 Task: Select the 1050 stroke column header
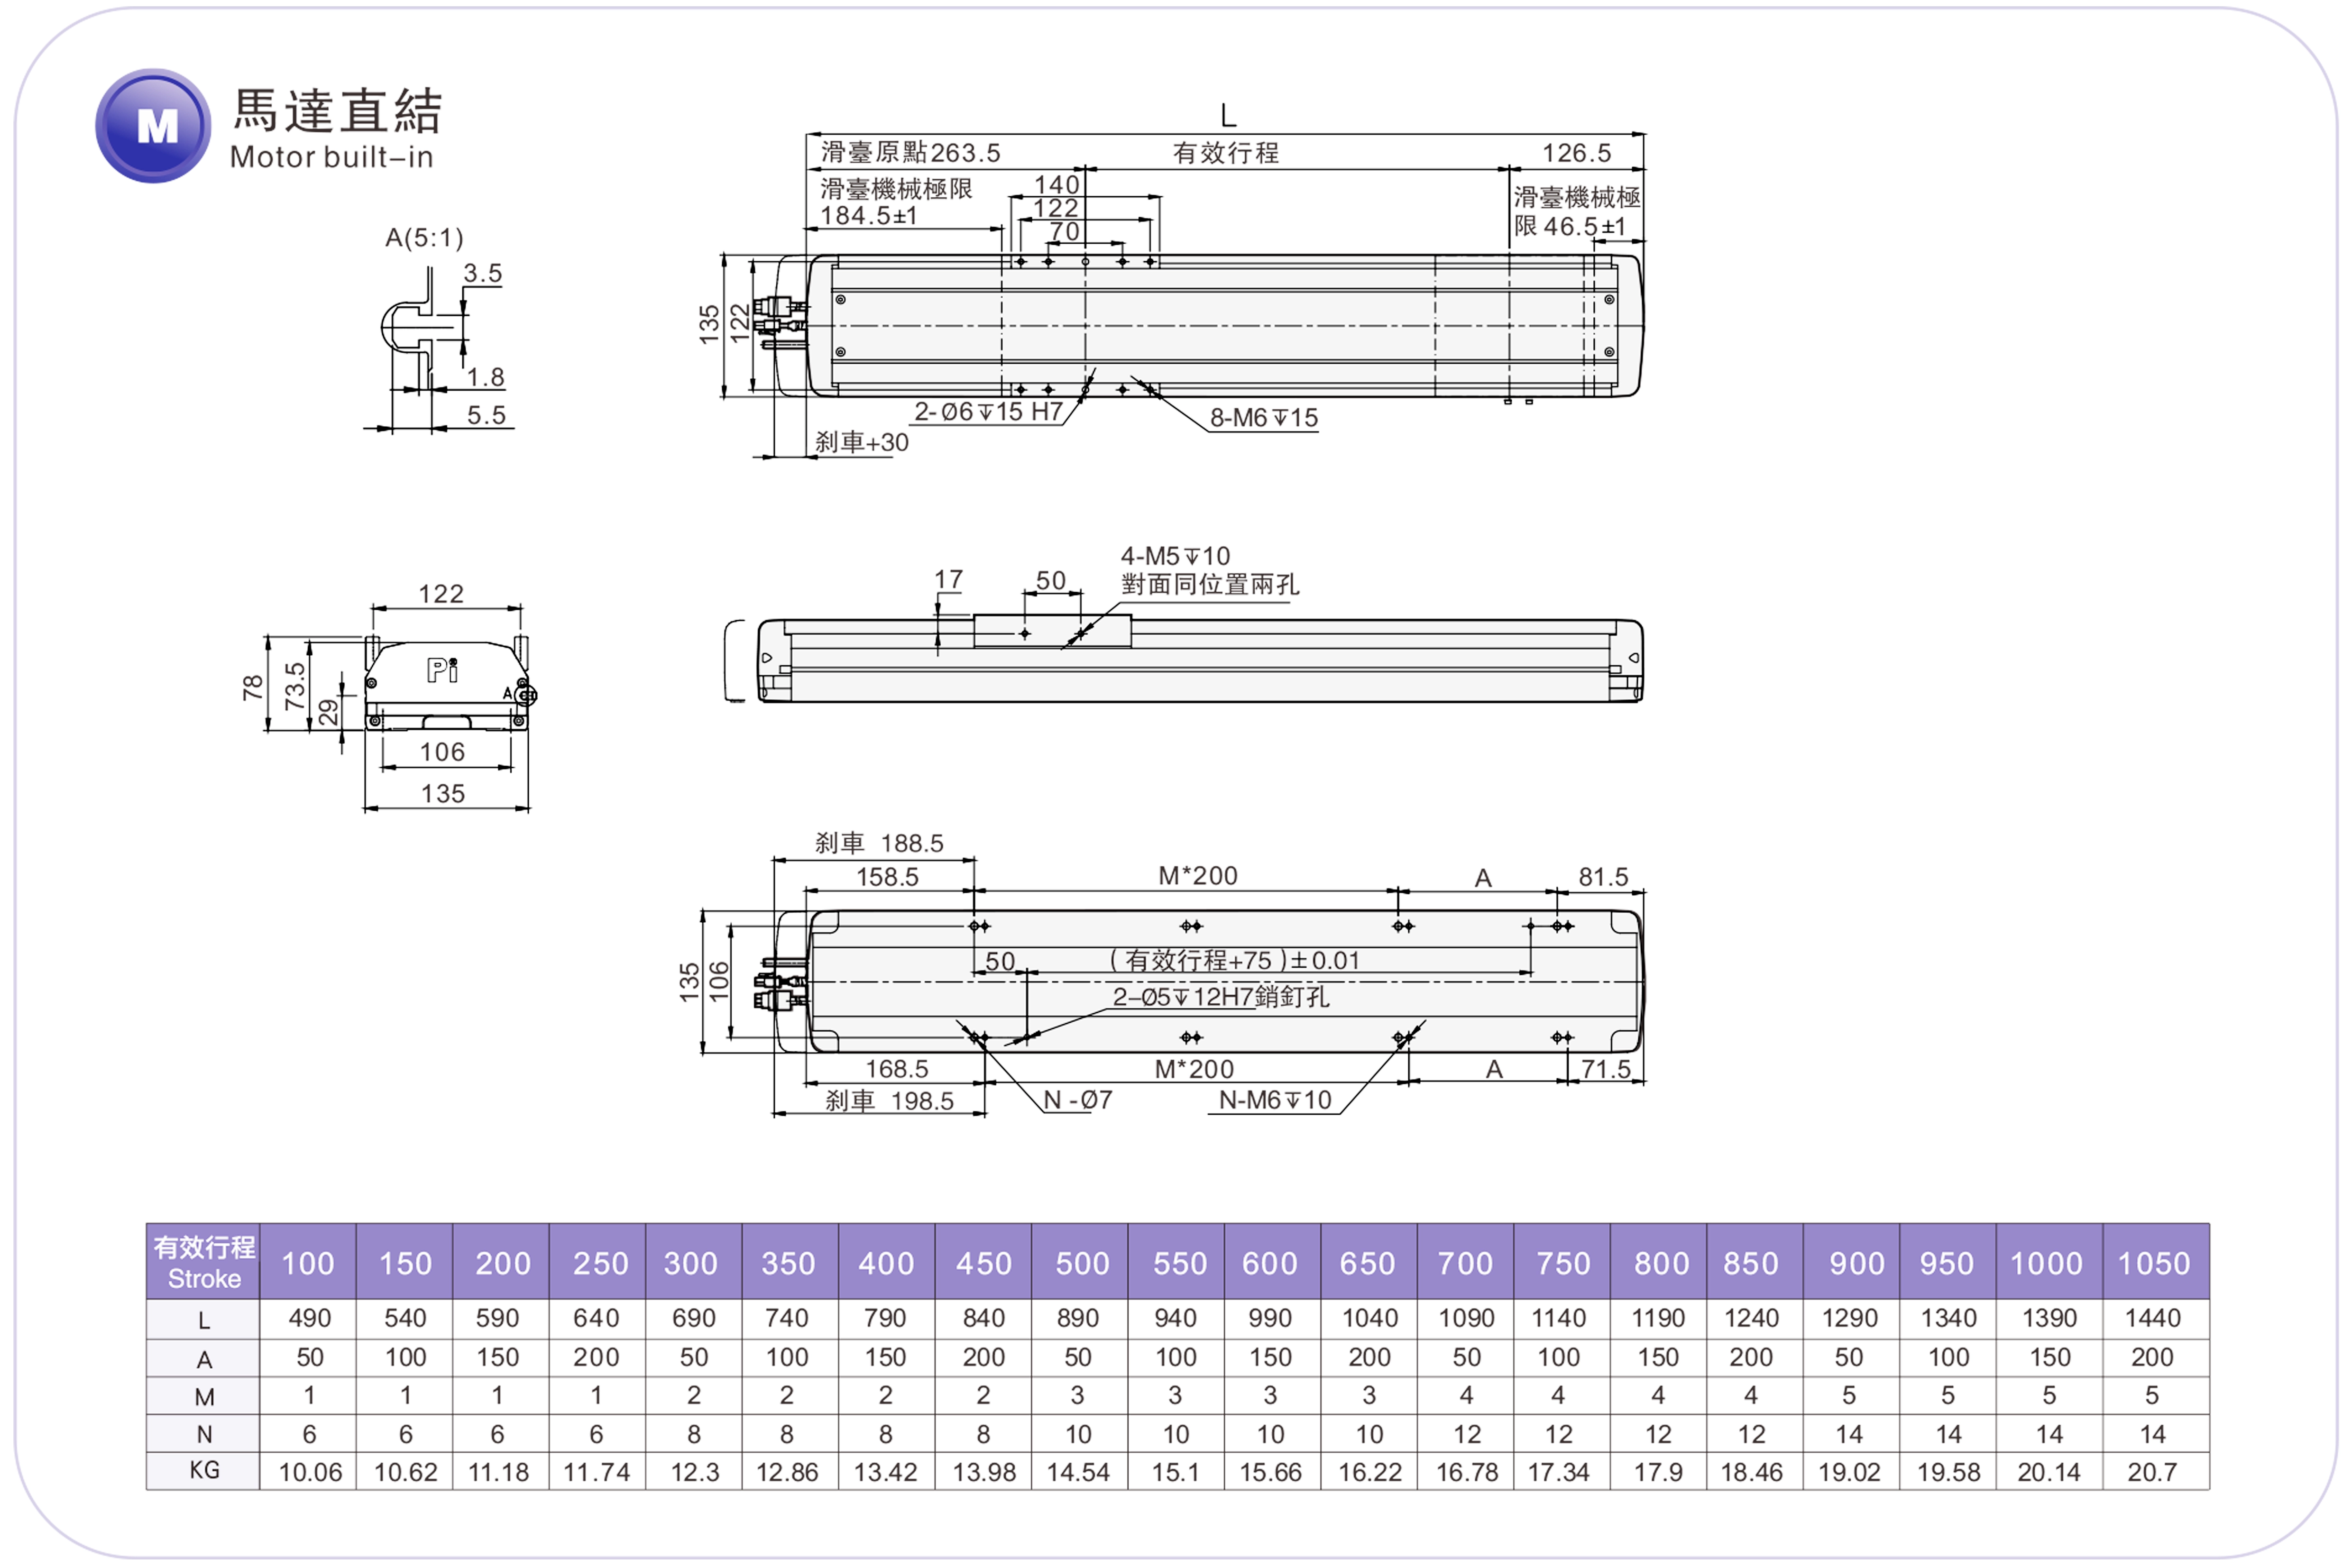[x=2153, y=1263]
